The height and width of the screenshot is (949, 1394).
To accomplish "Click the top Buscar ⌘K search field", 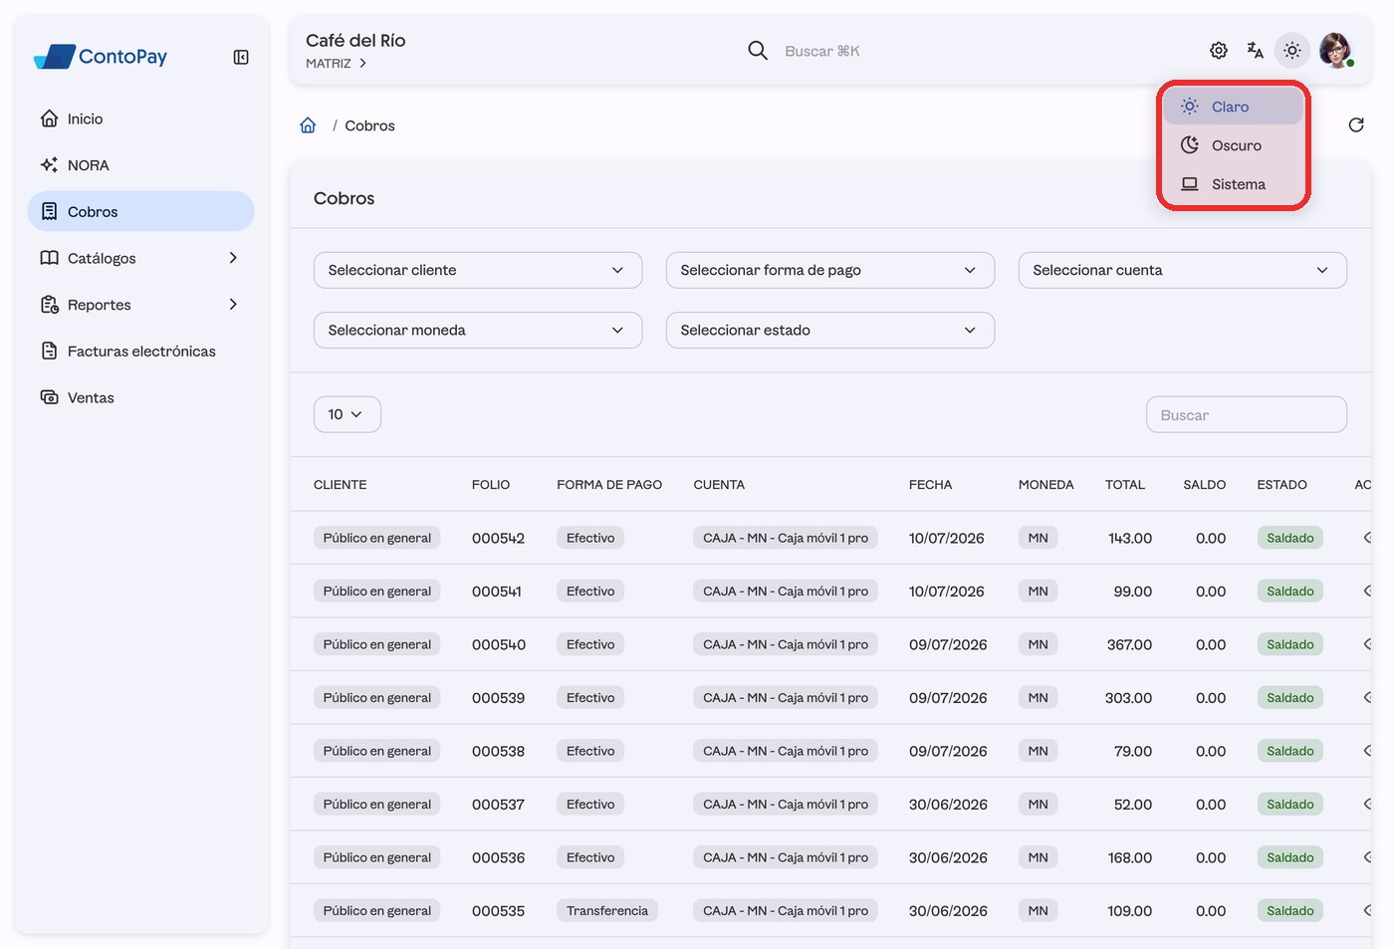I will [x=821, y=51].
